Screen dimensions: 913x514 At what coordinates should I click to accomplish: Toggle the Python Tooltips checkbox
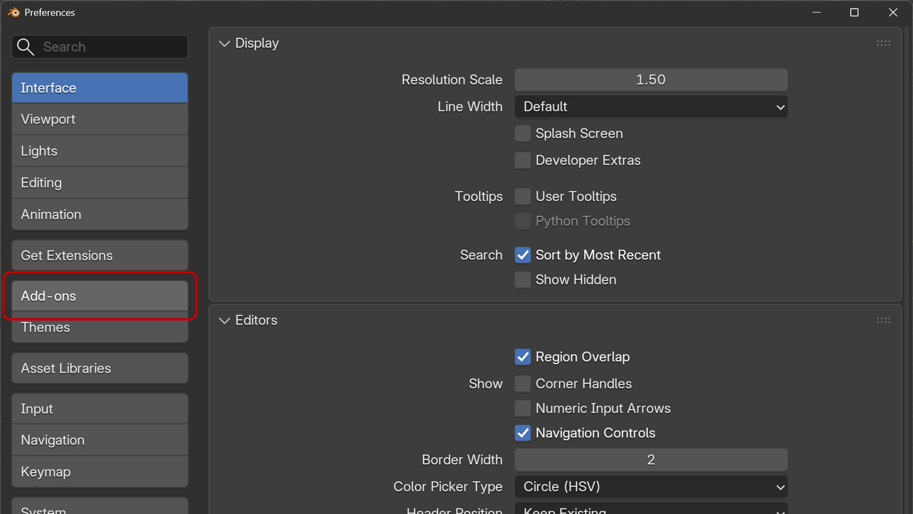(x=523, y=221)
